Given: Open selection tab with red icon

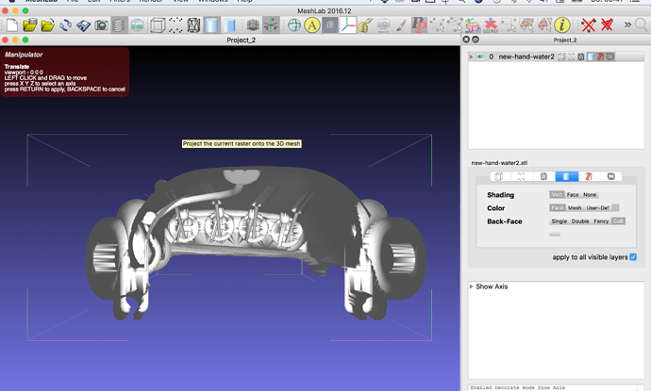Looking at the screenshot, I should 589,176.
